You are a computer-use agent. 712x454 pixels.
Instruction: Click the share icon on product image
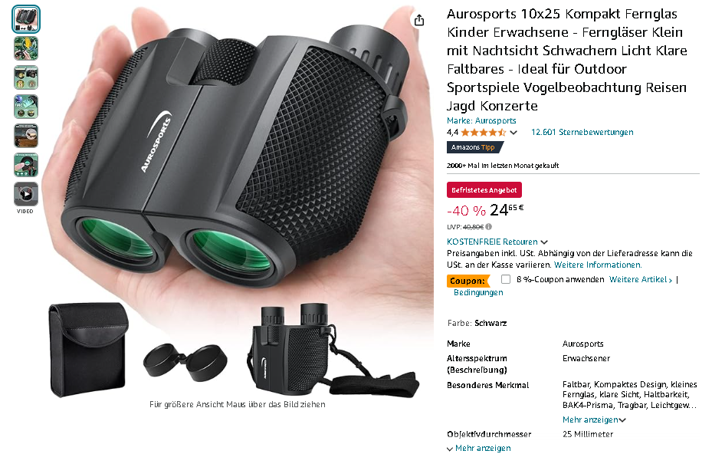click(419, 20)
